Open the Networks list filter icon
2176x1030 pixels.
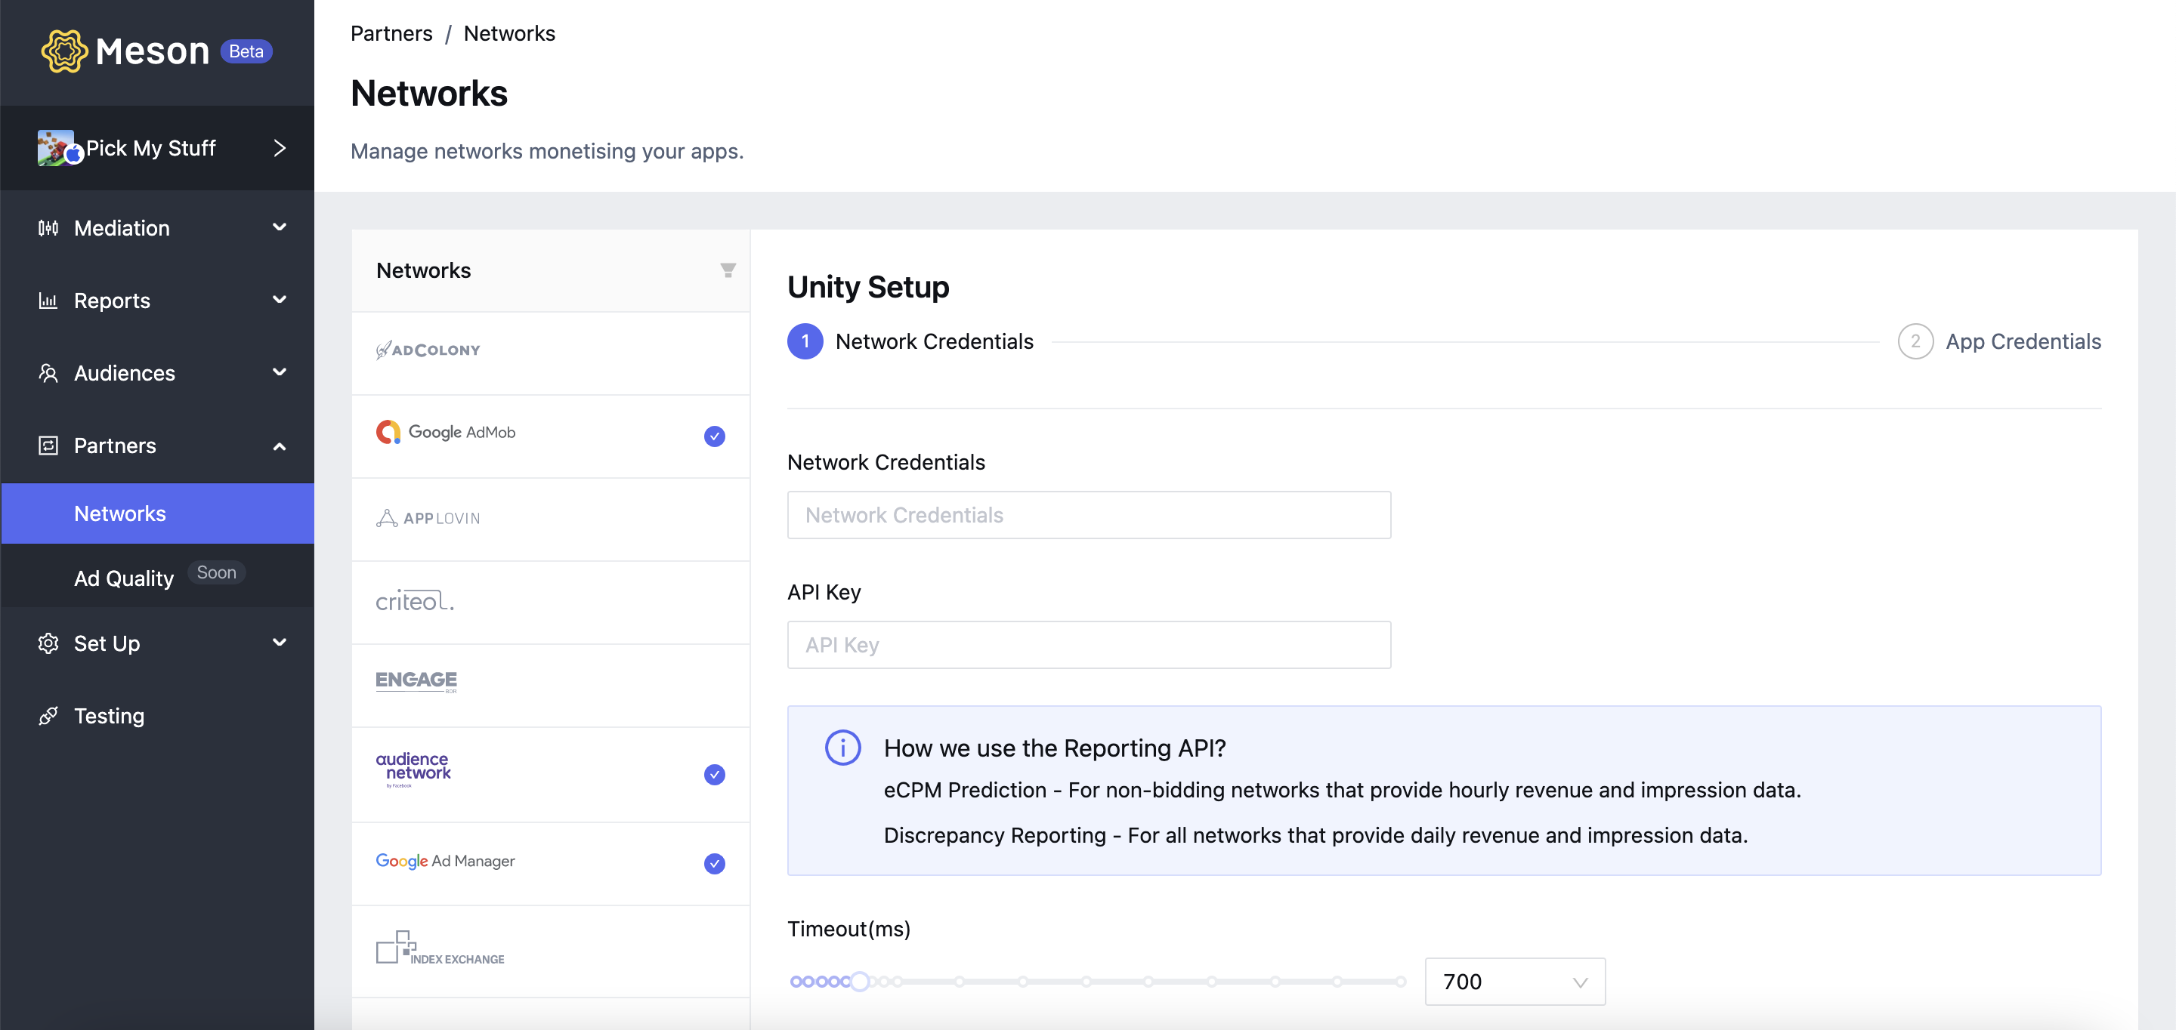[x=728, y=270]
